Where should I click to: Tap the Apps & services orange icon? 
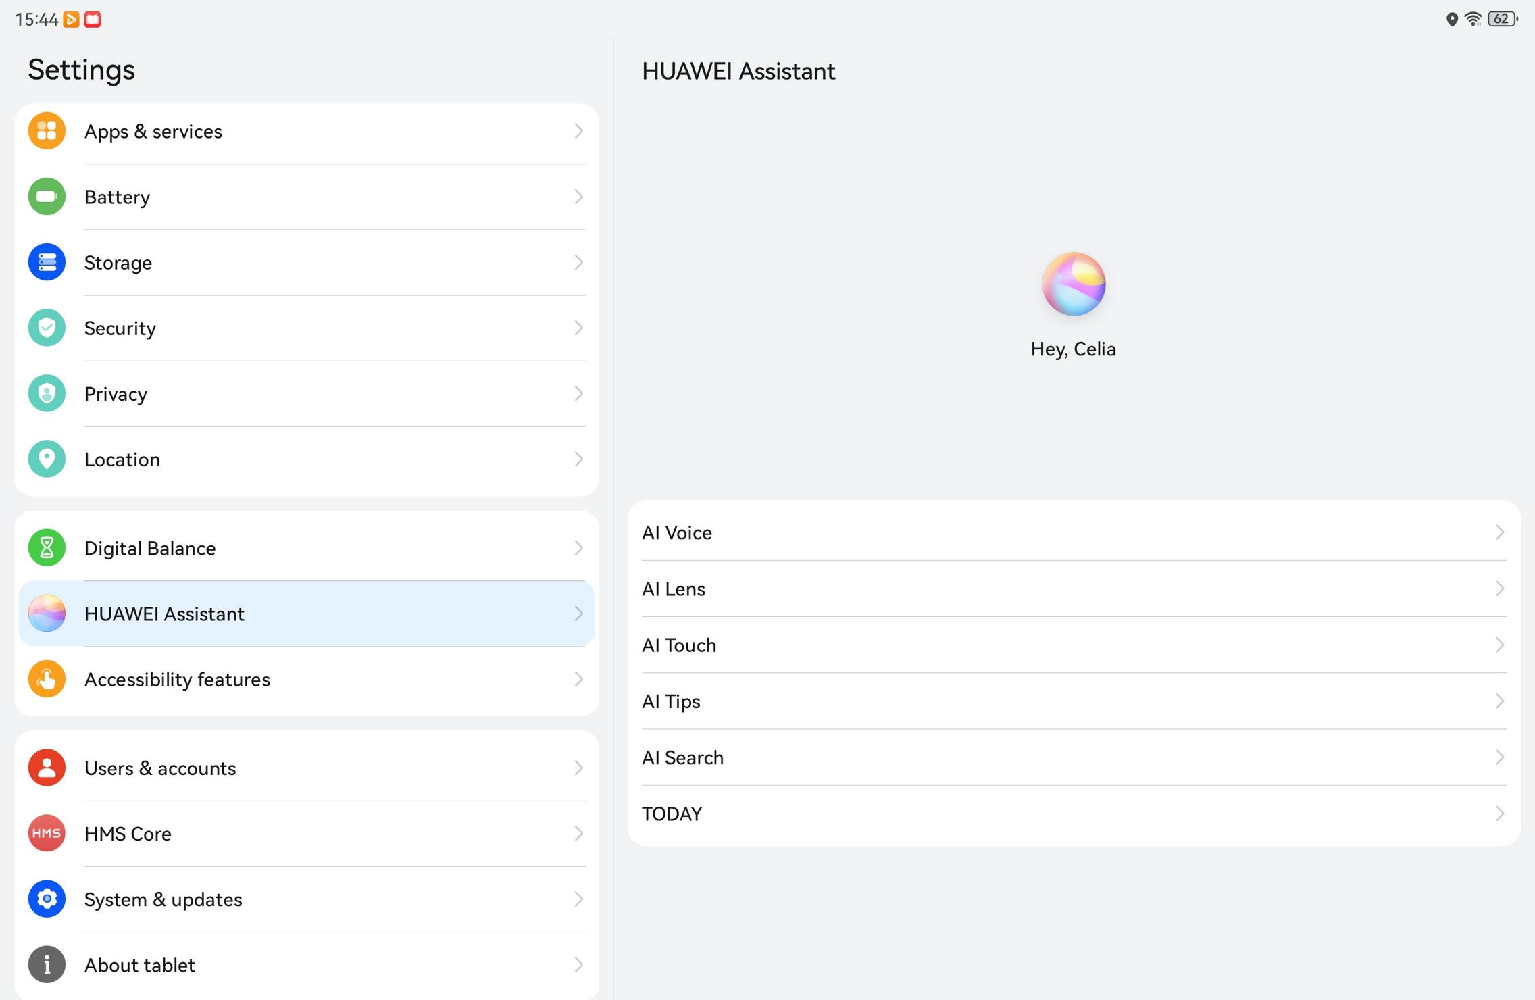(x=47, y=131)
